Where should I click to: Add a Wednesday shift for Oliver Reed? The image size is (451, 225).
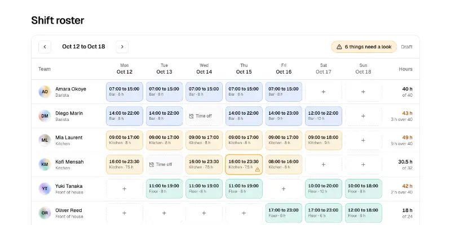click(x=204, y=213)
